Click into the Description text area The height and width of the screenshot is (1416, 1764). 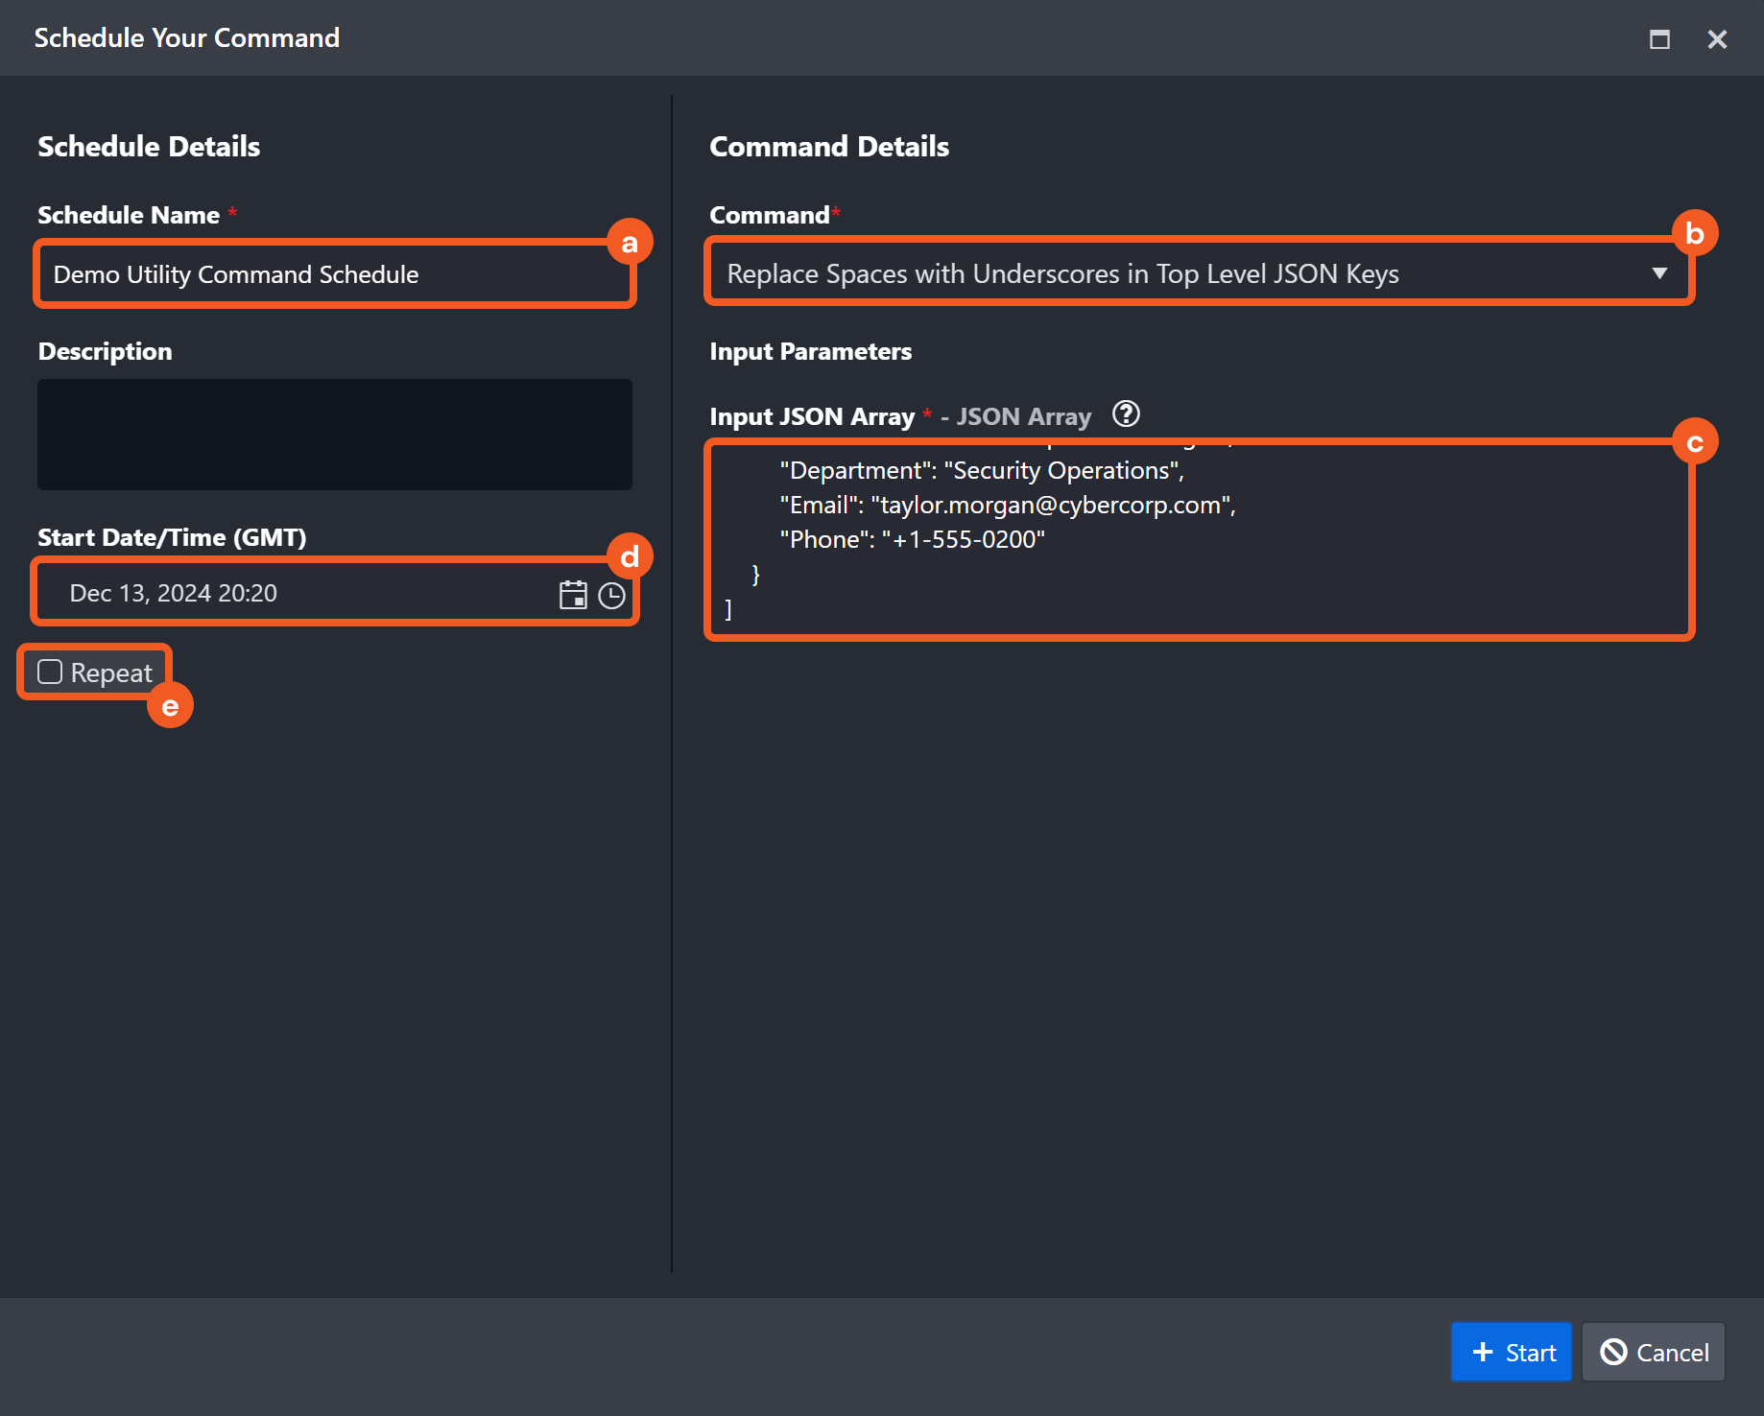334,435
